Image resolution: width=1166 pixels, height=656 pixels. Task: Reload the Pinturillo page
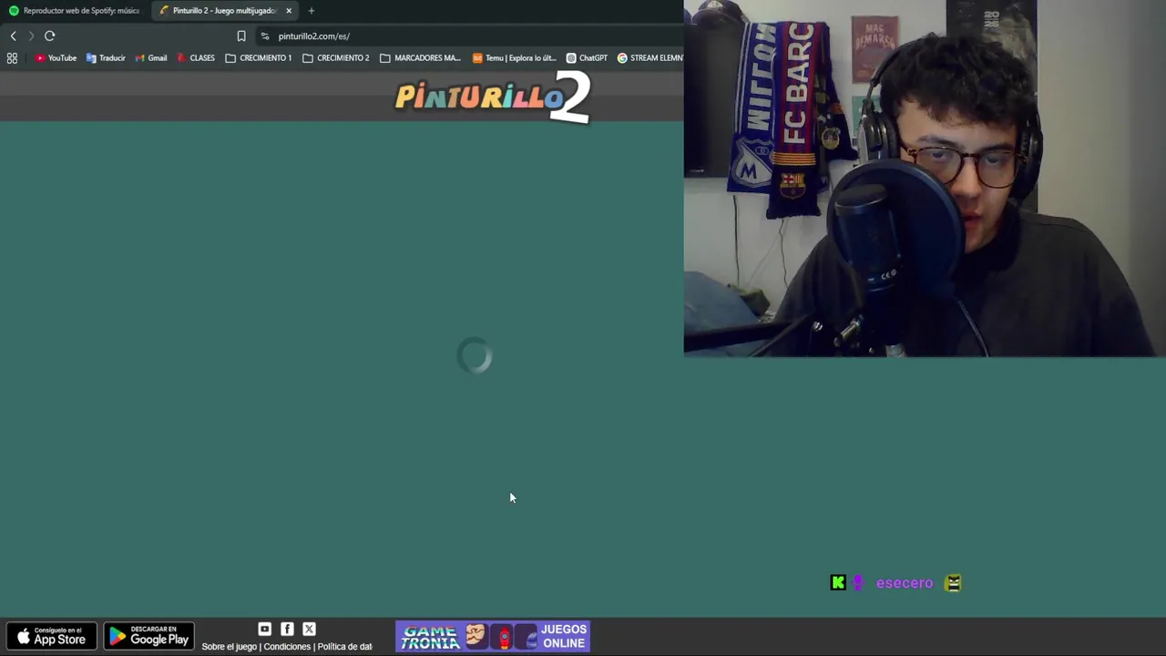(x=50, y=36)
